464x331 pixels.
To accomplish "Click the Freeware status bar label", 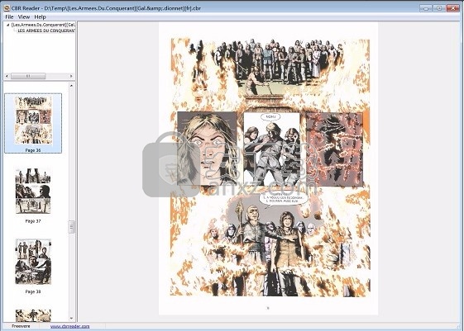I will click(21, 326).
